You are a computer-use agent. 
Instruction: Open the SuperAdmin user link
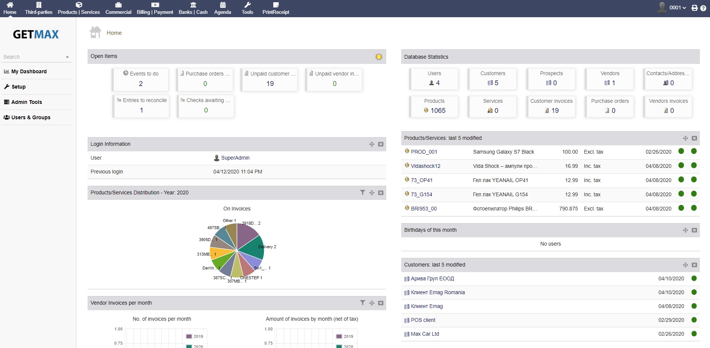pyautogui.click(x=235, y=158)
